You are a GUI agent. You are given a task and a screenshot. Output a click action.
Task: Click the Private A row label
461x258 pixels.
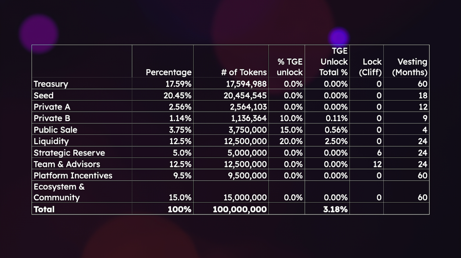point(52,107)
